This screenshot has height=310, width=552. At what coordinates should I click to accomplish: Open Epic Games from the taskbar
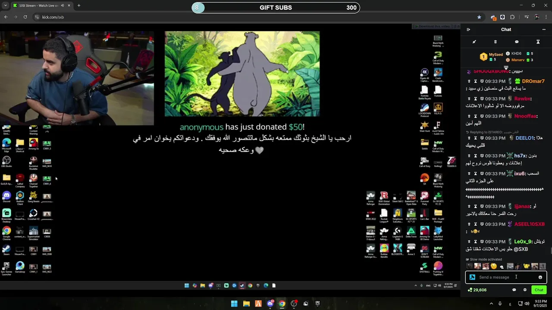click(318, 304)
